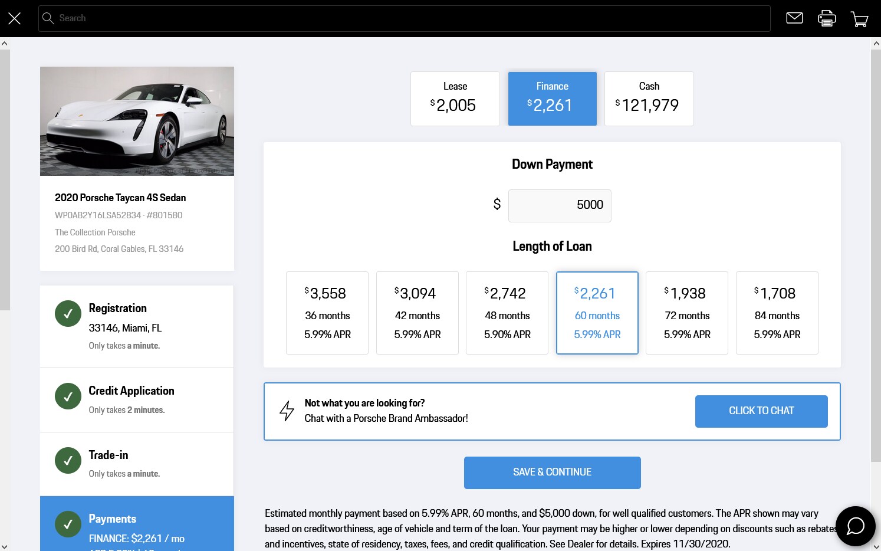Click the white Porsche Taycan thumbnail
The height and width of the screenshot is (551, 881).
coord(137,121)
